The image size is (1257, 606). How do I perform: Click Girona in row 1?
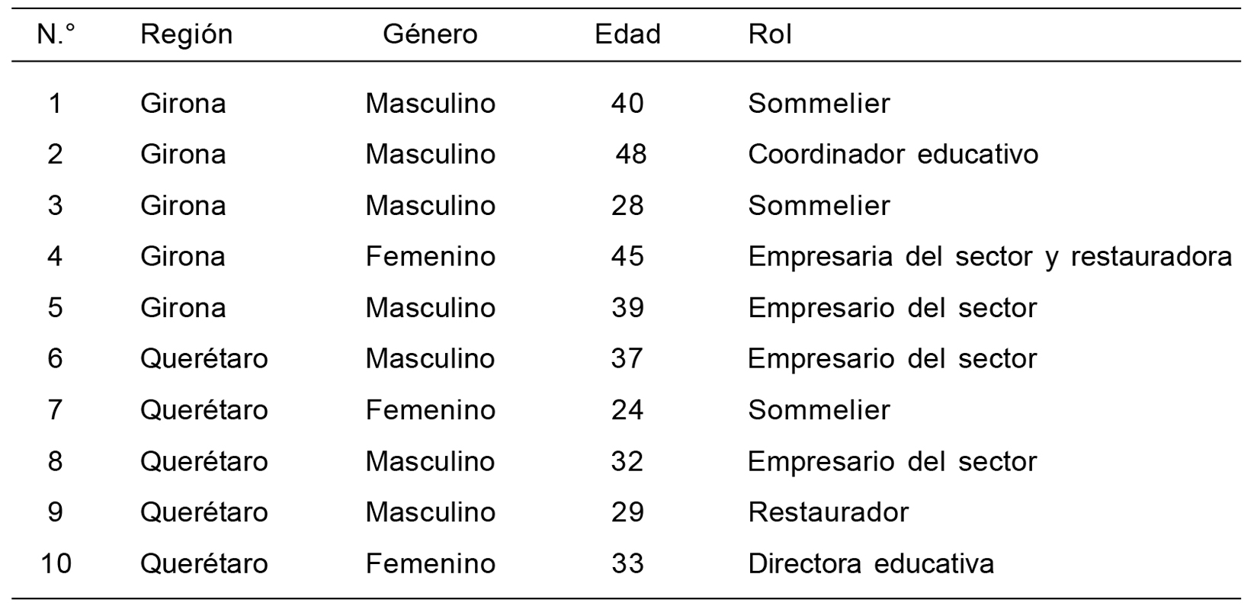[x=183, y=104]
